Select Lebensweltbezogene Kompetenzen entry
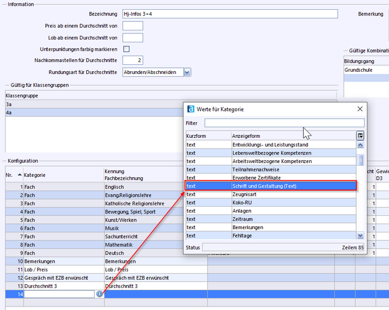This screenshot has width=389, height=310. [271, 153]
